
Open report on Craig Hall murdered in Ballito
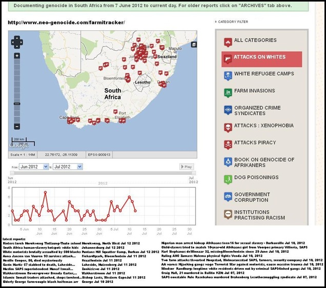tap(202, 273)
